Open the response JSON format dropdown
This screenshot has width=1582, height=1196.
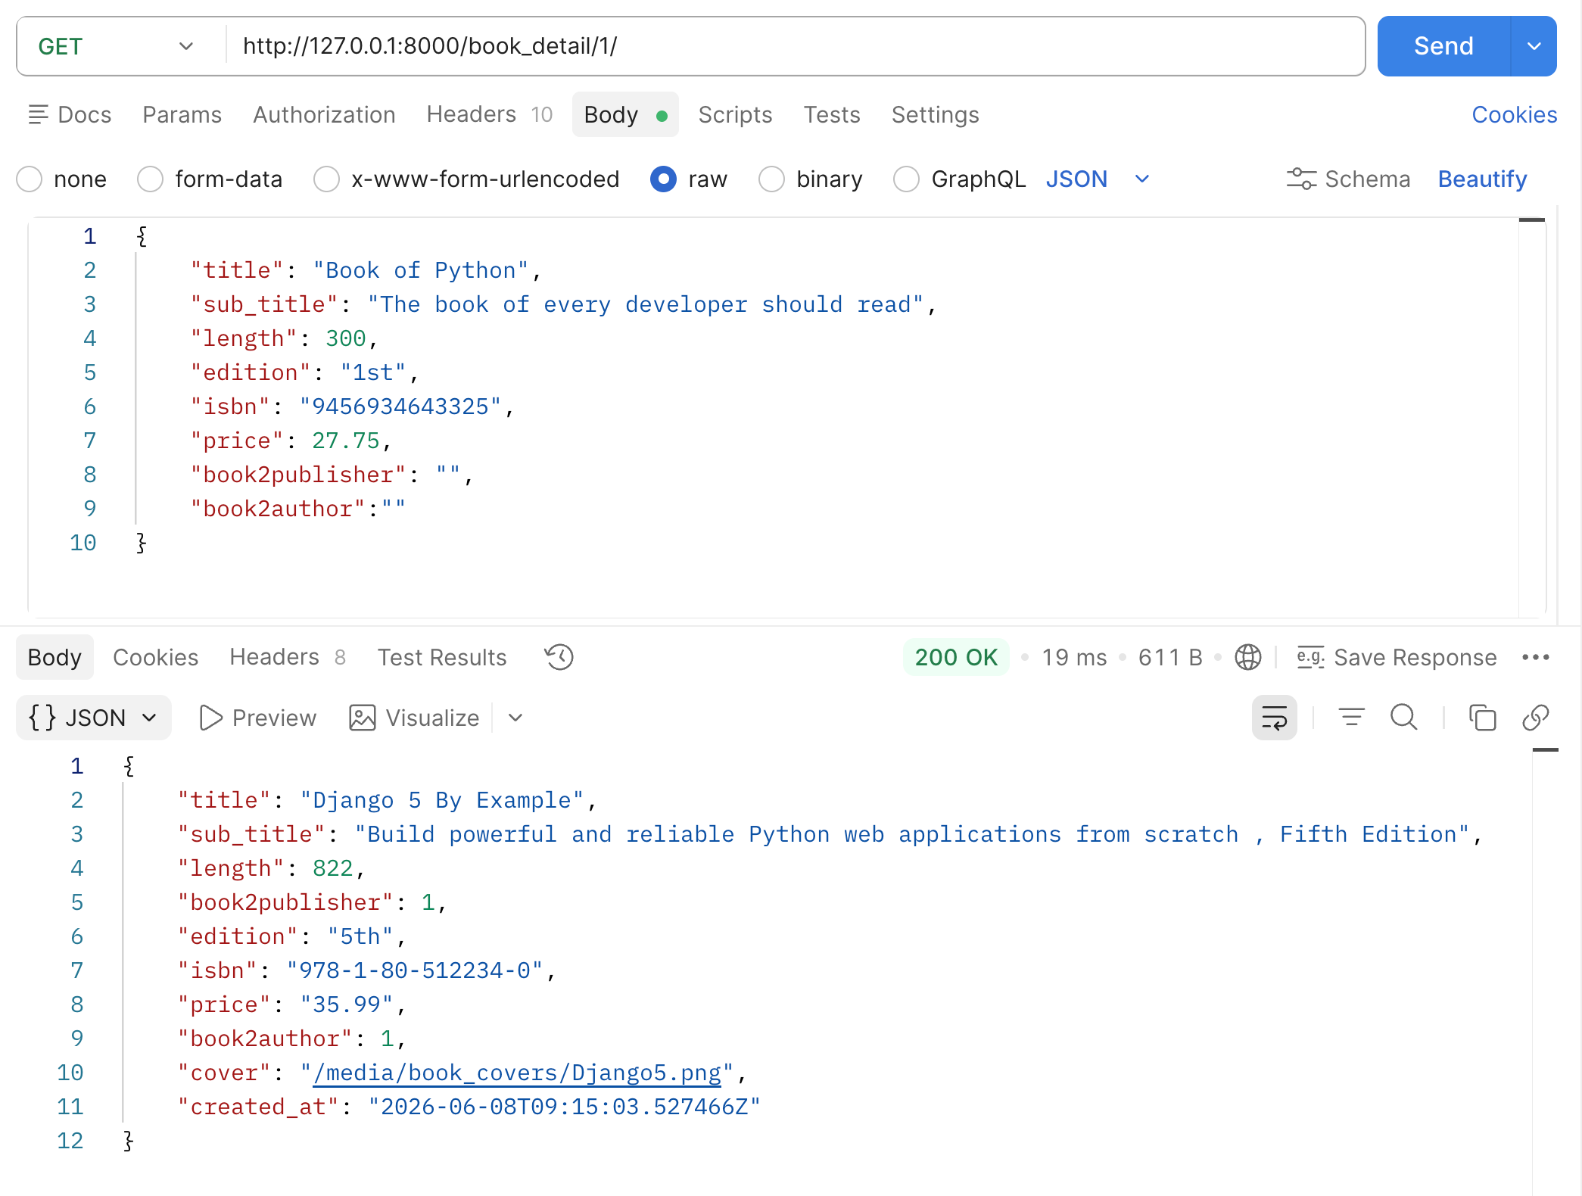coord(94,718)
